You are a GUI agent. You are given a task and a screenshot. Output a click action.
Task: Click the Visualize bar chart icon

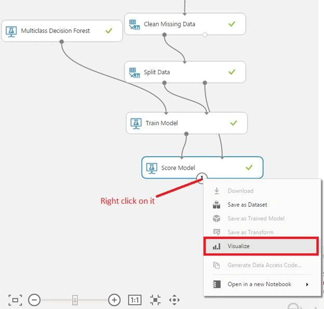217,246
